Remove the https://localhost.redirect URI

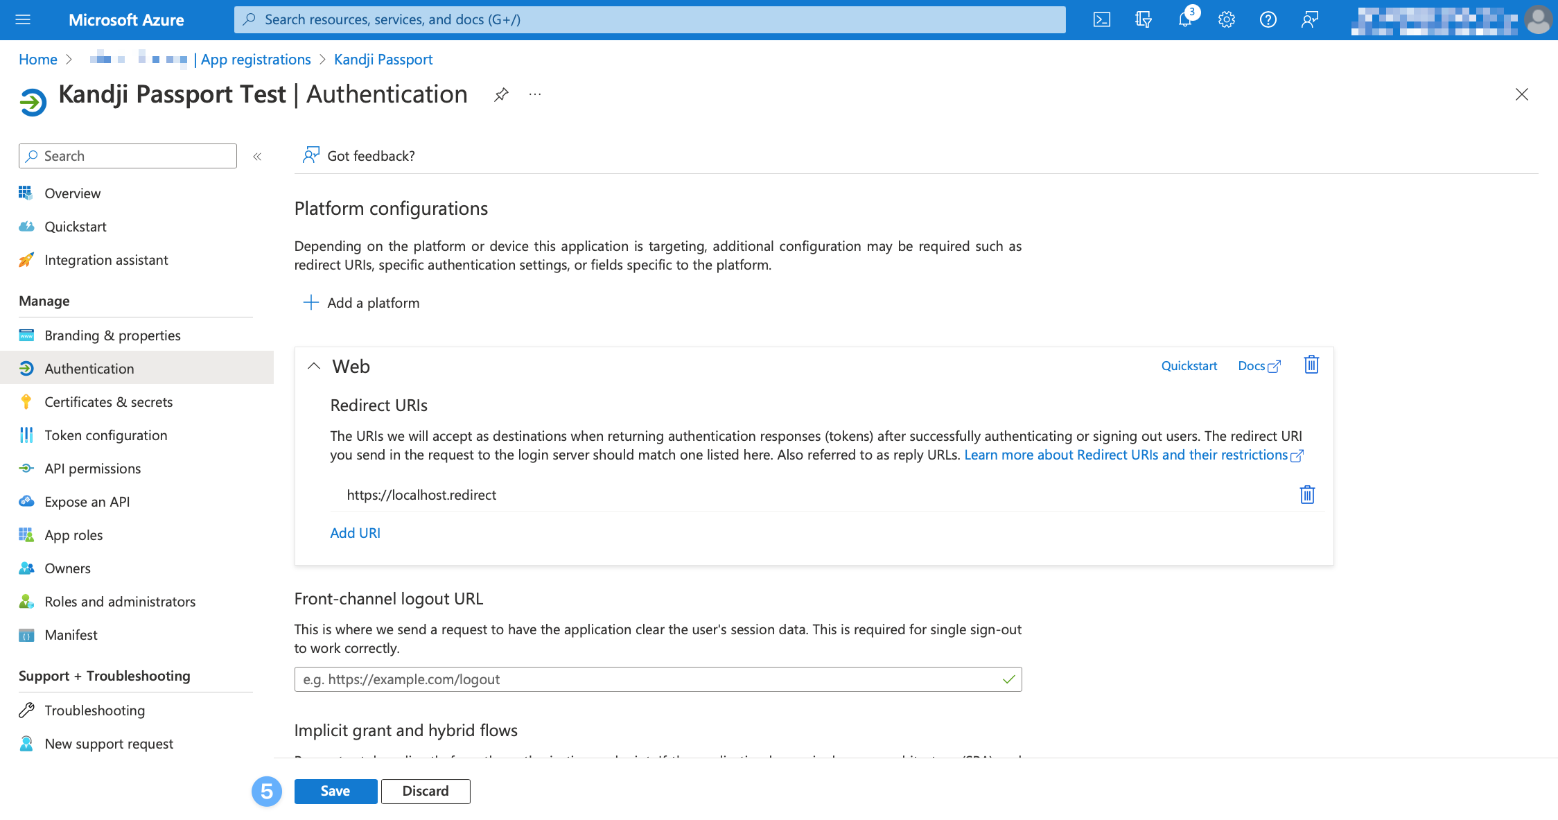[1306, 495]
